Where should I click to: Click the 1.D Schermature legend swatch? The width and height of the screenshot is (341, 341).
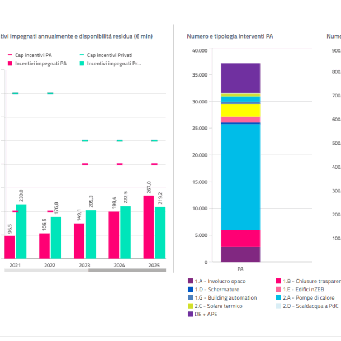pyautogui.click(x=190, y=289)
